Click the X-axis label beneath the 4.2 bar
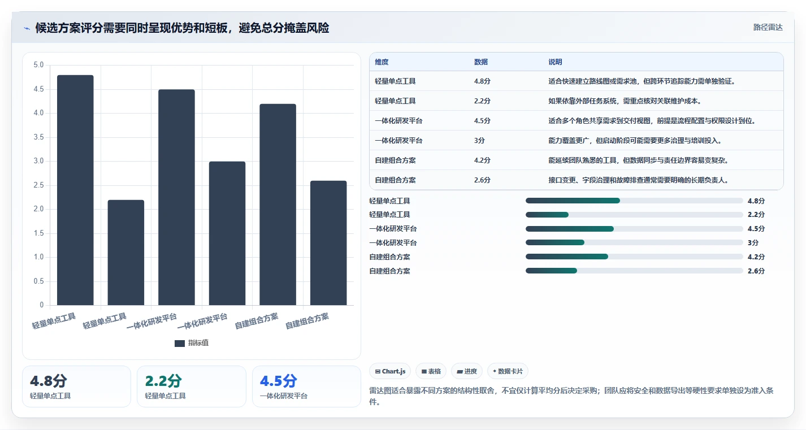The height and width of the screenshot is (430, 806). pos(257,321)
